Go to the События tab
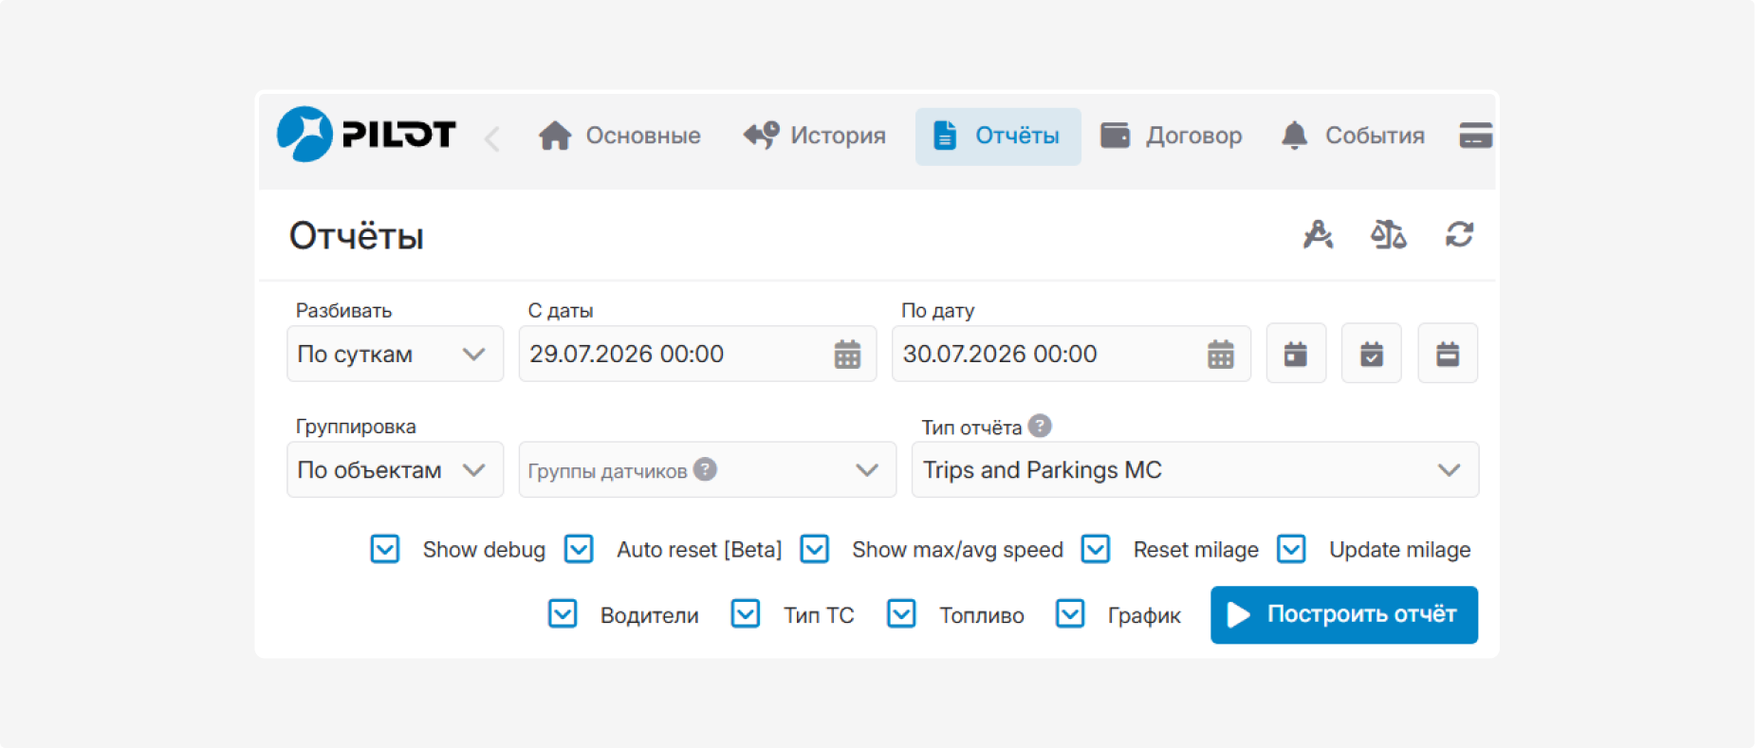The image size is (1755, 748). (x=1353, y=136)
